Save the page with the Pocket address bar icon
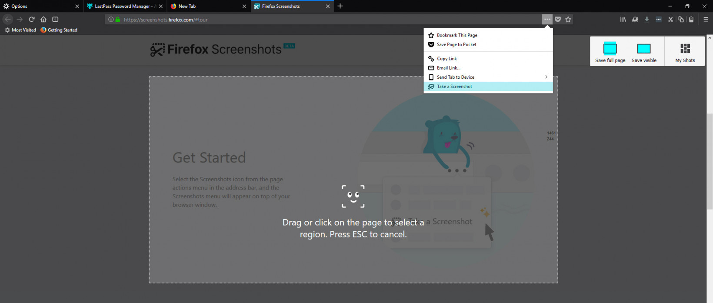 [x=558, y=19]
